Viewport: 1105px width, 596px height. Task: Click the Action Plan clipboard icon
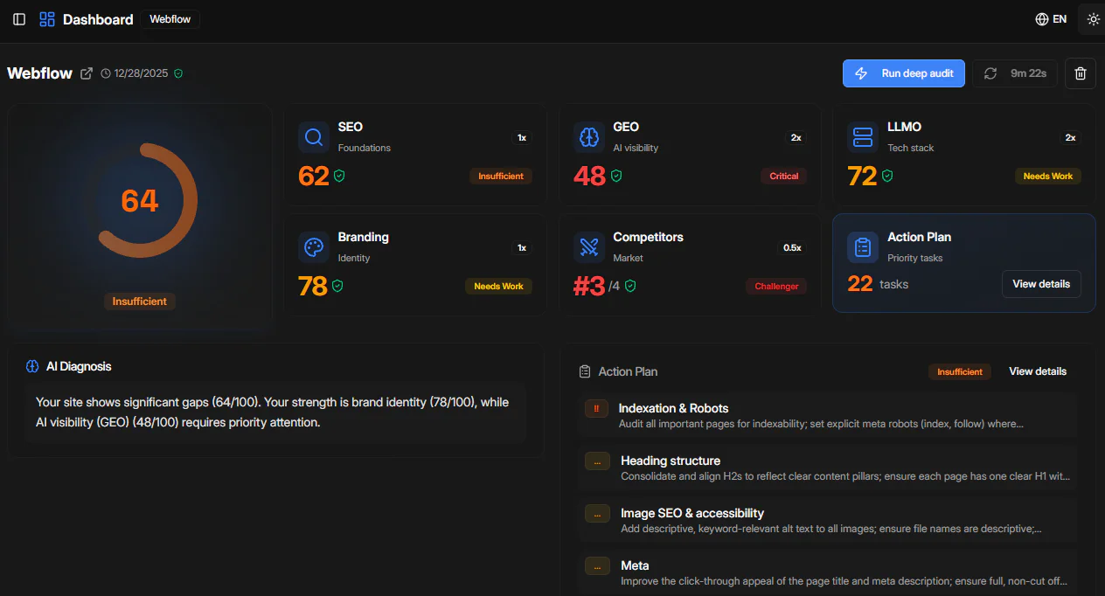tap(863, 247)
